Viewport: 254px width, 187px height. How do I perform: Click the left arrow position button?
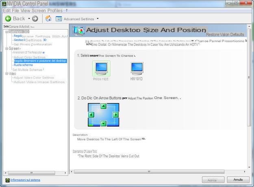91,115
